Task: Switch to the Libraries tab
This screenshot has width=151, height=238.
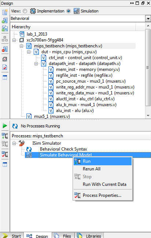Action: pos(89,235)
